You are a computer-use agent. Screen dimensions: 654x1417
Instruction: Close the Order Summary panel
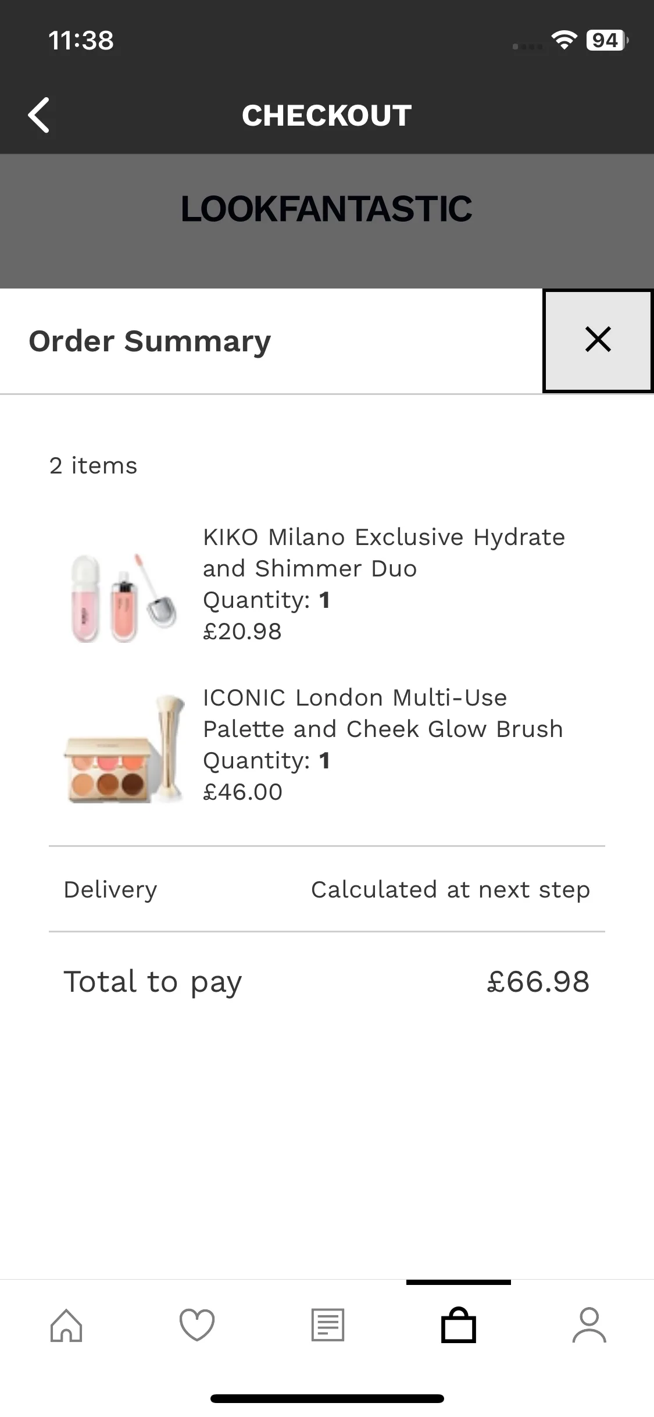pyautogui.click(x=598, y=340)
